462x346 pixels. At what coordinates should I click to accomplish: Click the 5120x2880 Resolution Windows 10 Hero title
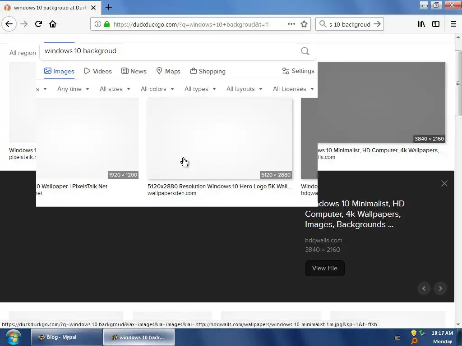pos(220,186)
